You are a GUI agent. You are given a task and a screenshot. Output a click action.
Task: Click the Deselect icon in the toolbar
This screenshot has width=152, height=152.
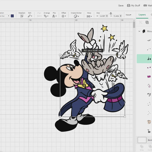tap(22, 16)
